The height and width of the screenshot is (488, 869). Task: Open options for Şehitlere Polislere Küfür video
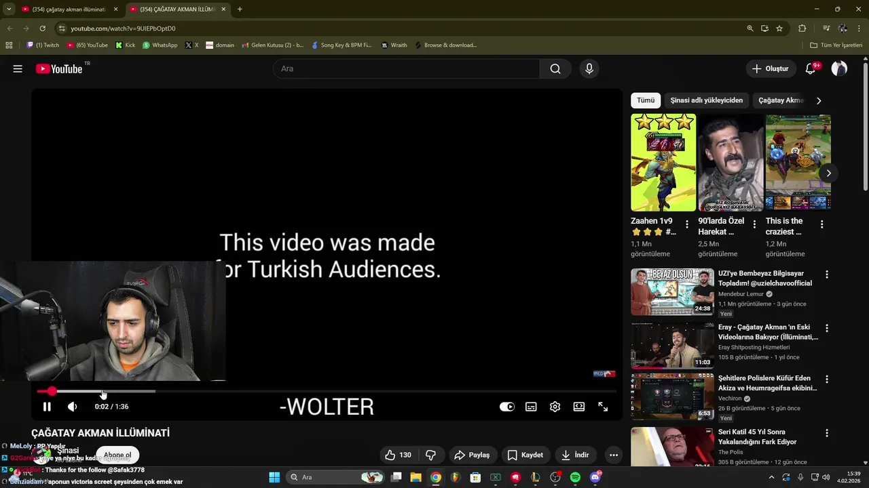826,379
